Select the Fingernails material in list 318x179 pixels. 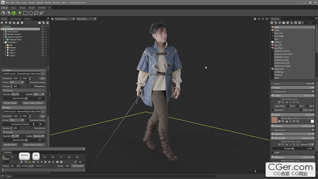pos(279,69)
